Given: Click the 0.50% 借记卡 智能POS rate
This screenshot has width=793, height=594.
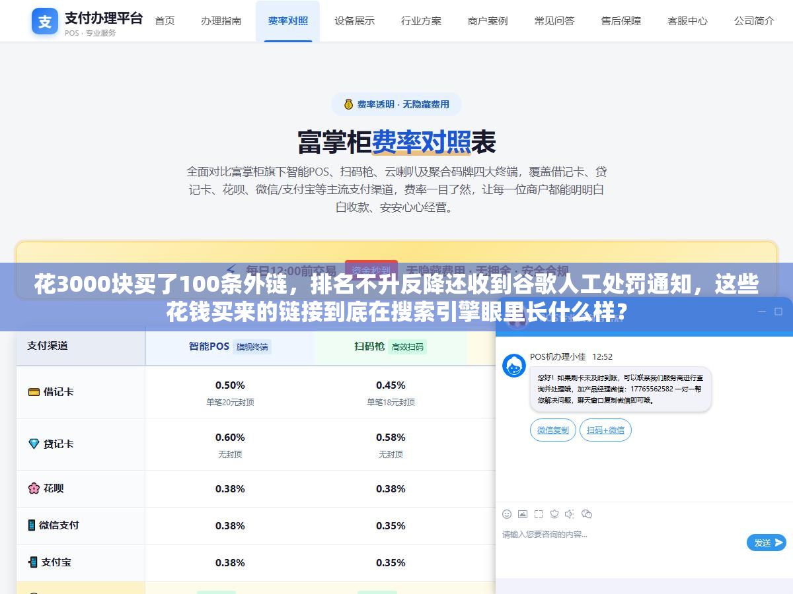Looking at the screenshot, I should [x=230, y=385].
